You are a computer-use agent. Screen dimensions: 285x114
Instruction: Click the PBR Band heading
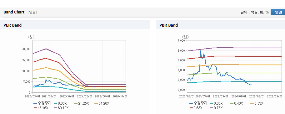pos(168,25)
